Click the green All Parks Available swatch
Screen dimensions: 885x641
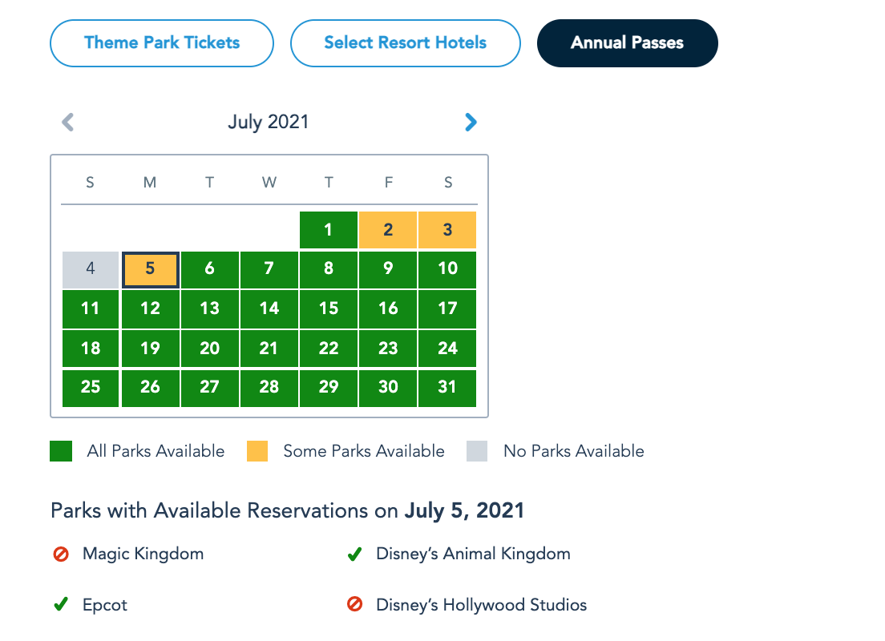coord(61,451)
